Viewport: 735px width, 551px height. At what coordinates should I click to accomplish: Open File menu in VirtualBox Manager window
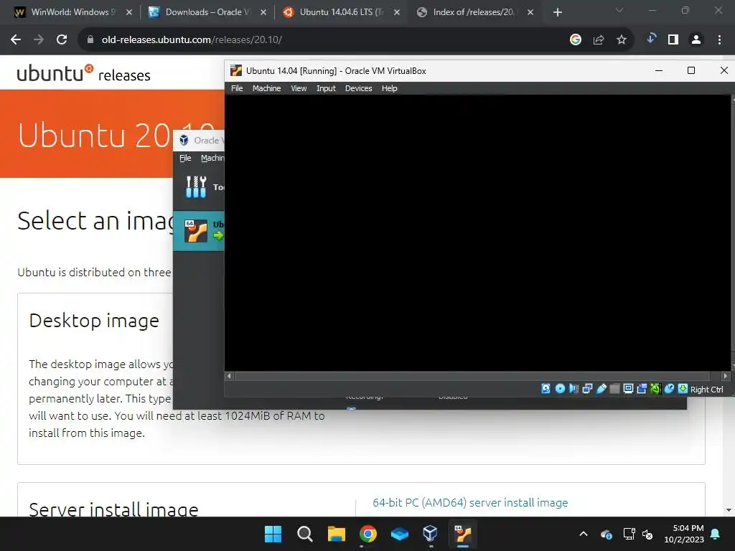click(185, 158)
